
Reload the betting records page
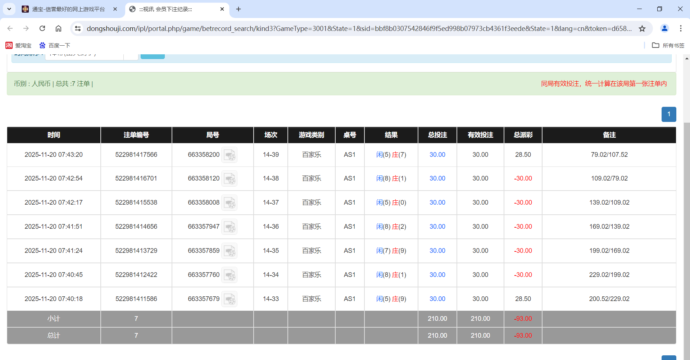[x=42, y=28]
